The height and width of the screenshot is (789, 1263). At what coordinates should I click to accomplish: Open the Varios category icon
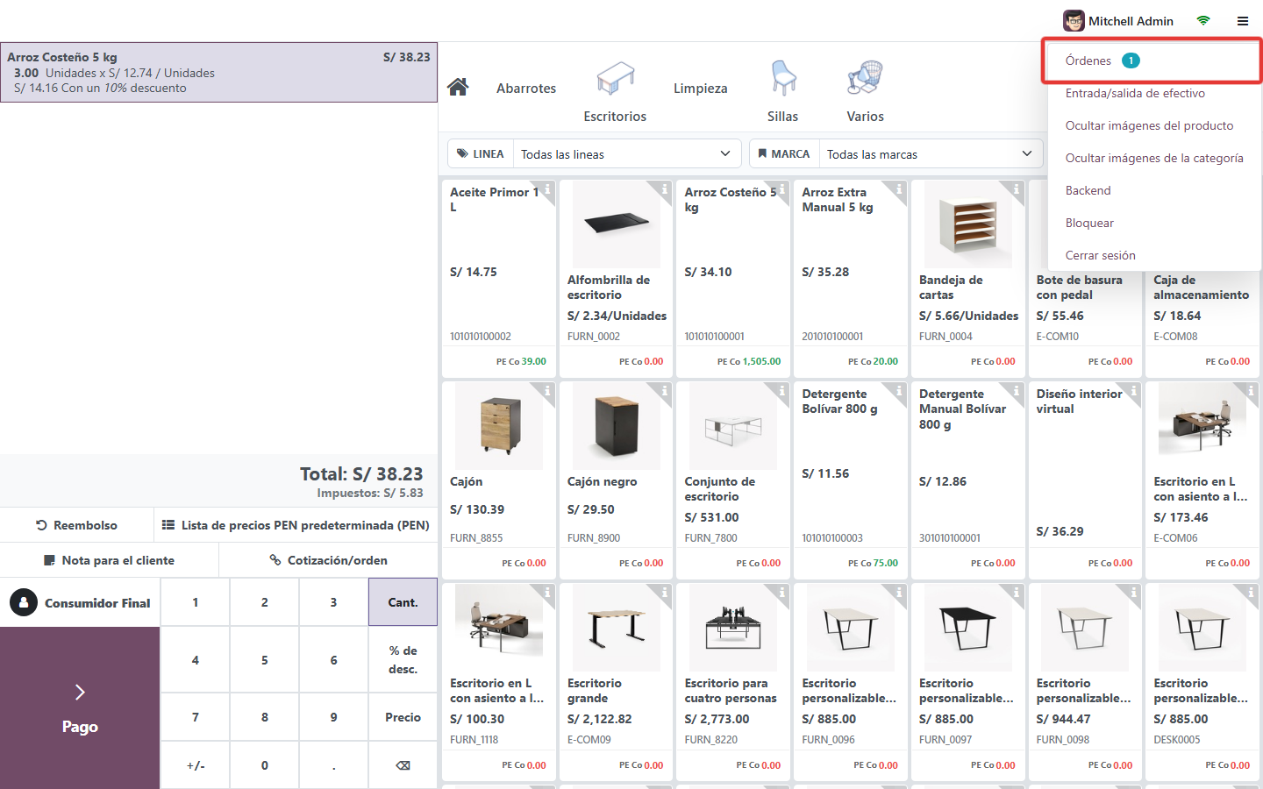[865, 78]
